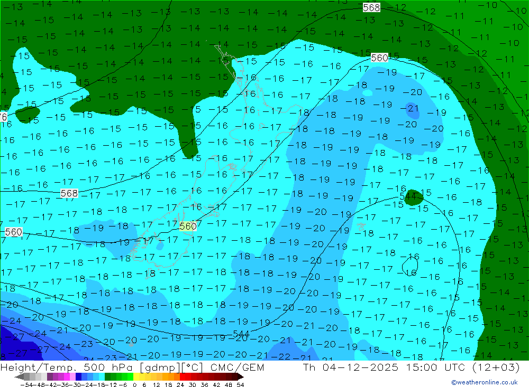Image resolution: width=529 pixels, height=387 pixels.
Task: Click the dark green legend swatch above -12
Action: pos(107,376)
